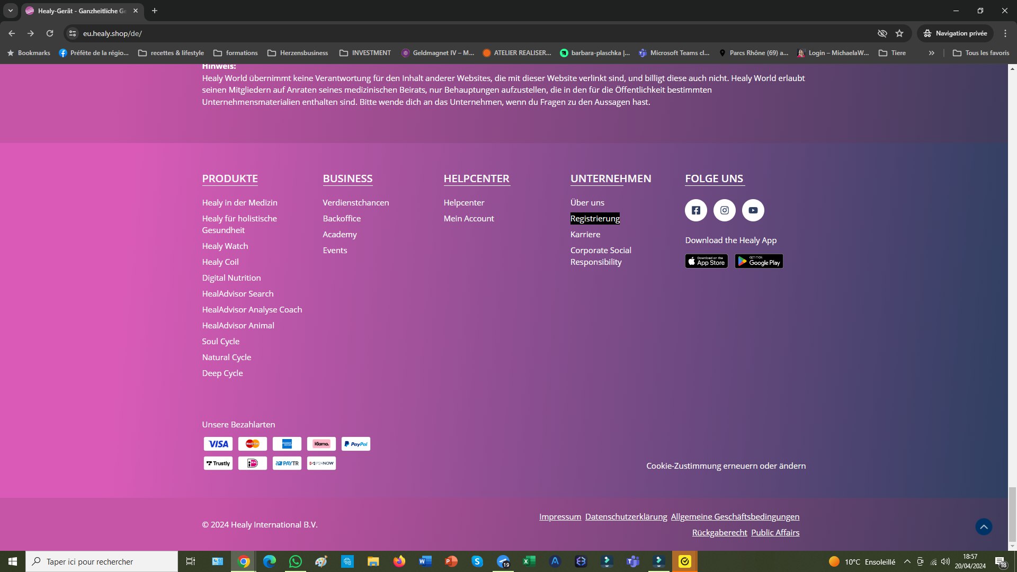The width and height of the screenshot is (1017, 572).
Task: Bookmark this page with the star icon
Action: pyautogui.click(x=899, y=33)
